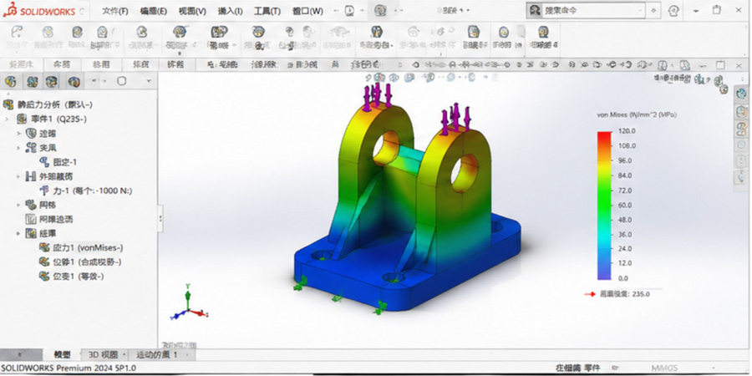
Task: Open the help icon in title bar
Action: click(673, 11)
